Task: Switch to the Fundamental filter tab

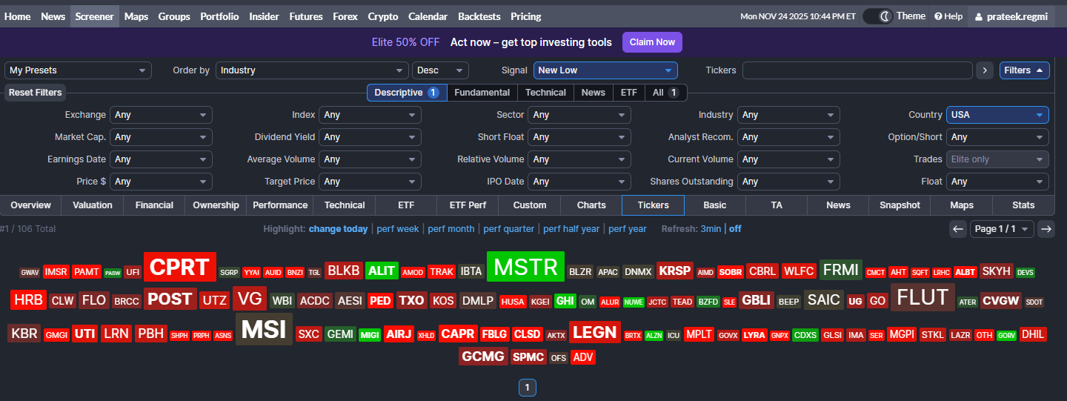Action: 482,93
